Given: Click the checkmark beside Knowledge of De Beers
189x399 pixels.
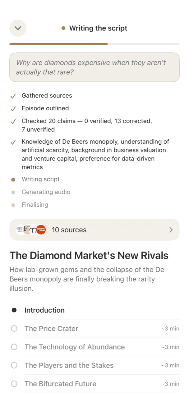Looking at the screenshot, I should tap(13, 142).
